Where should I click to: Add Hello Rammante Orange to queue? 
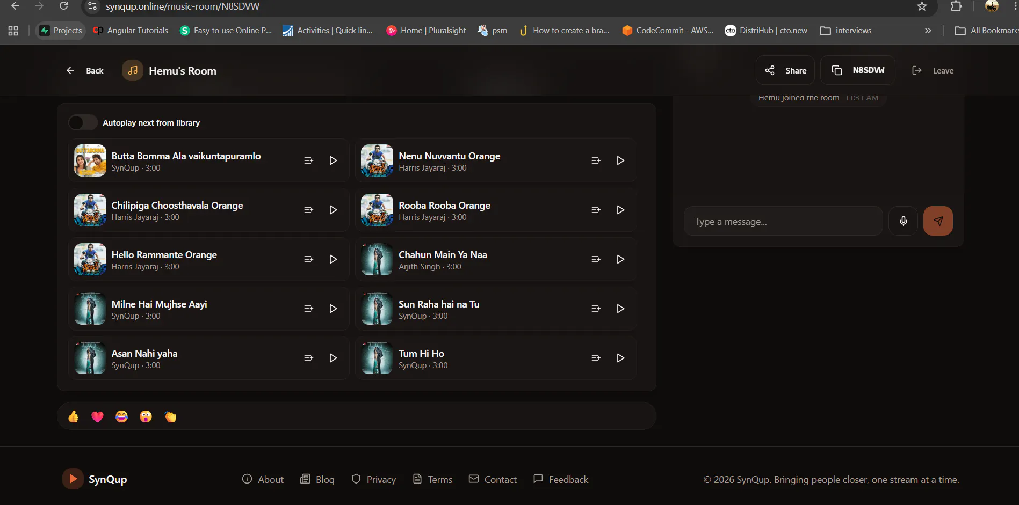308,259
